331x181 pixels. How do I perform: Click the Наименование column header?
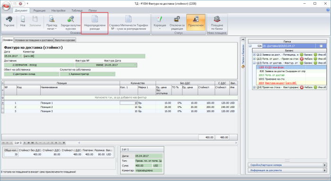pos(80,90)
